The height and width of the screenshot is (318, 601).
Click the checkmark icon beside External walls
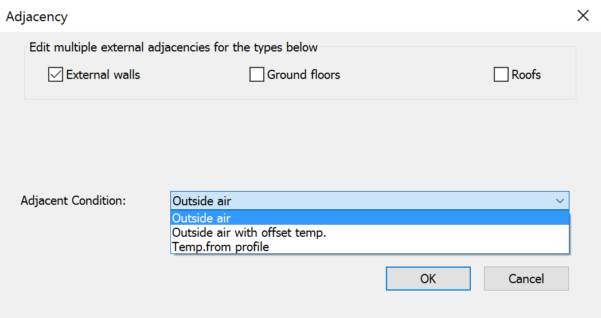pos(56,75)
